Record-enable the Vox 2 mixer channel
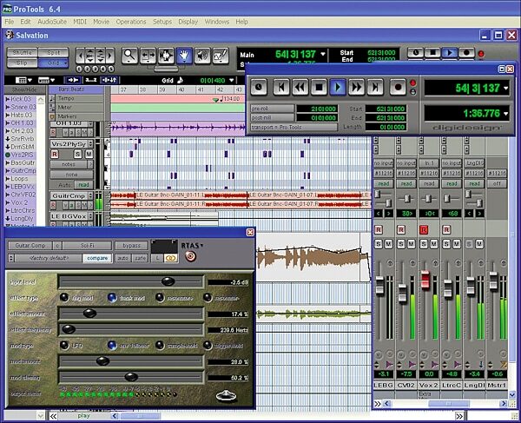Screen dimensions: 521x423 point(424,229)
